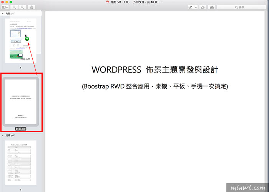Show the Markup Toolbar toolbox button

tap(212, 7)
